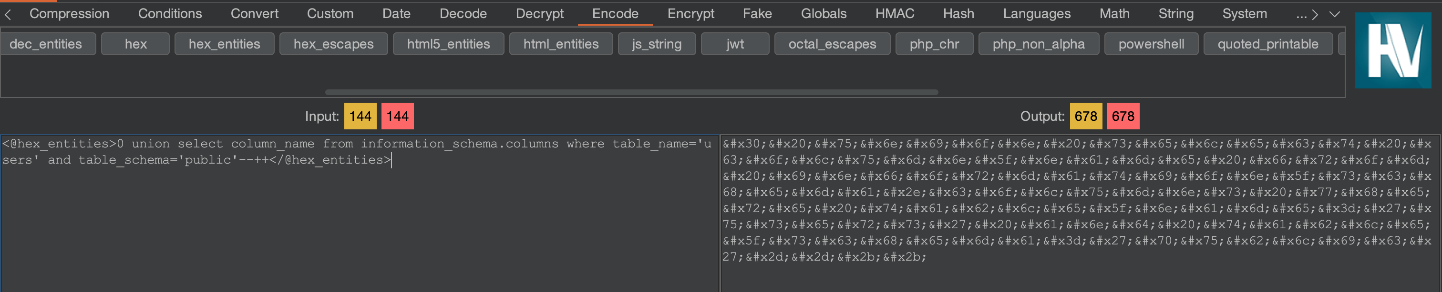Viewport: 1442px width, 292px height.
Task: Click the Hackvertor HV logo icon
Action: click(x=1393, y=51)
